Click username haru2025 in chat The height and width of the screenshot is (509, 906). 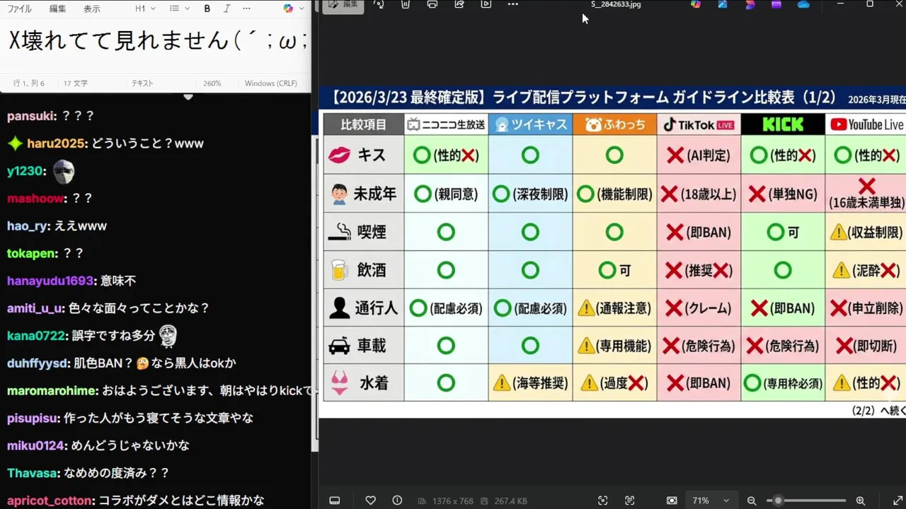57,144
